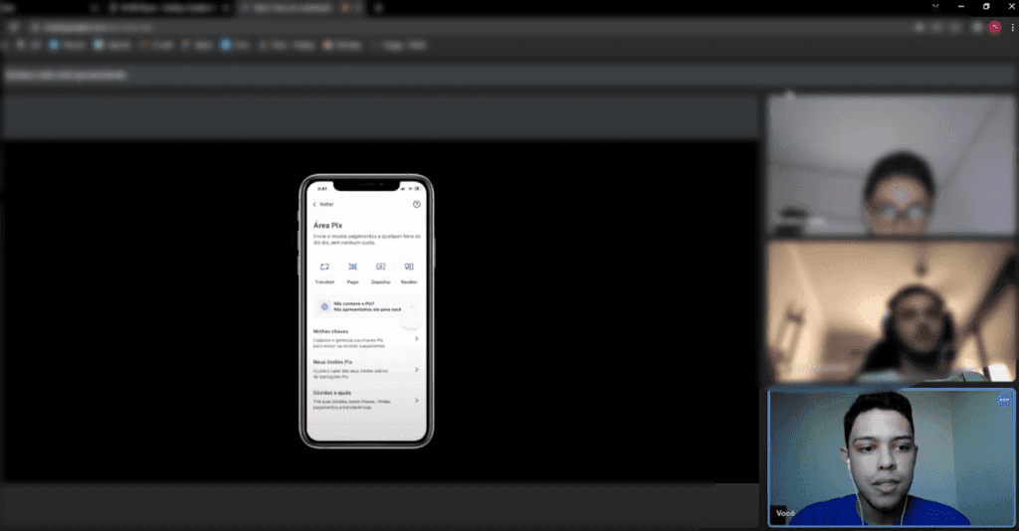Viewport: 1019px width, 531px height.
Task: Select the Você self-view video tile
Action: [891, 457]
